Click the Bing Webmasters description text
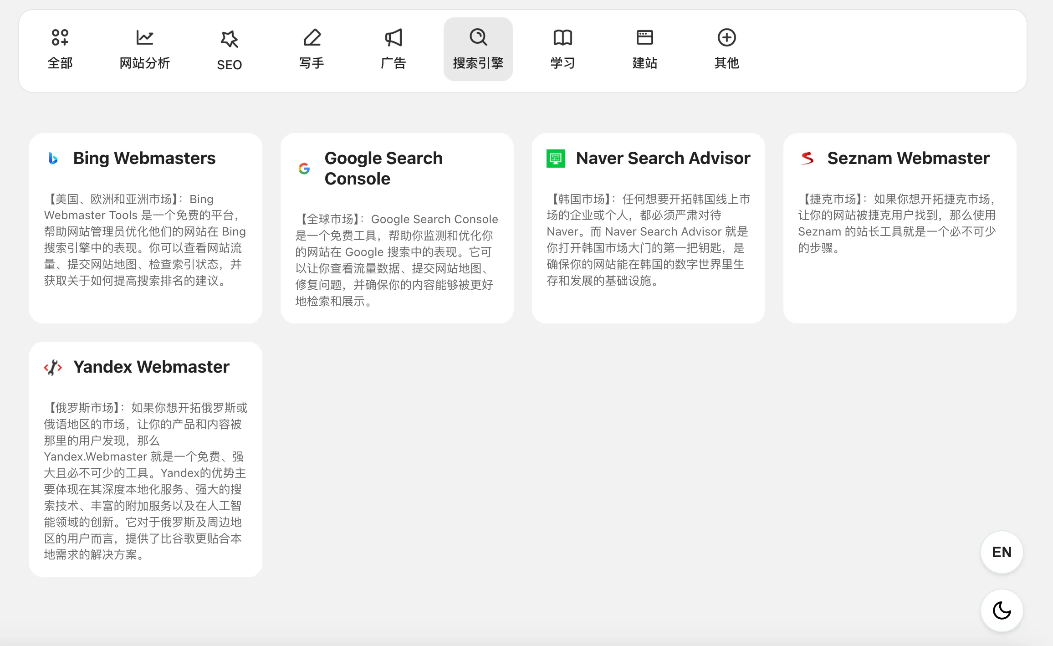 point(145,240)
